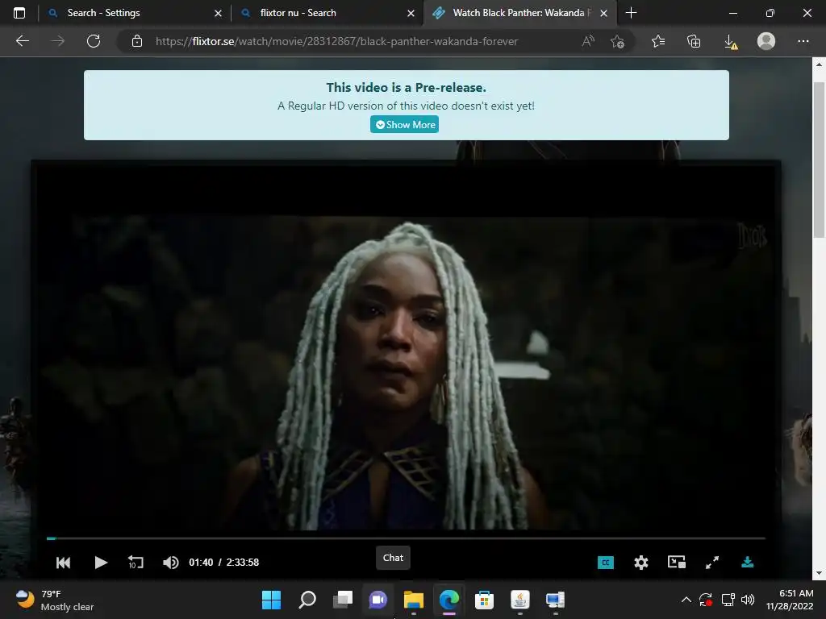Enable picture-in-picture mode
This screenshot has height=619, width=826.
(677, 562)
